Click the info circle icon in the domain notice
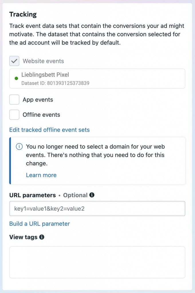The width and height of the screenshot is (195, 293). click(x=19, y=147)
